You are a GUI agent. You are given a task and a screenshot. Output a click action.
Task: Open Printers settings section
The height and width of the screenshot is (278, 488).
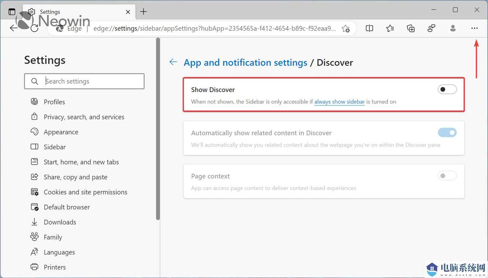pos(55,267)
